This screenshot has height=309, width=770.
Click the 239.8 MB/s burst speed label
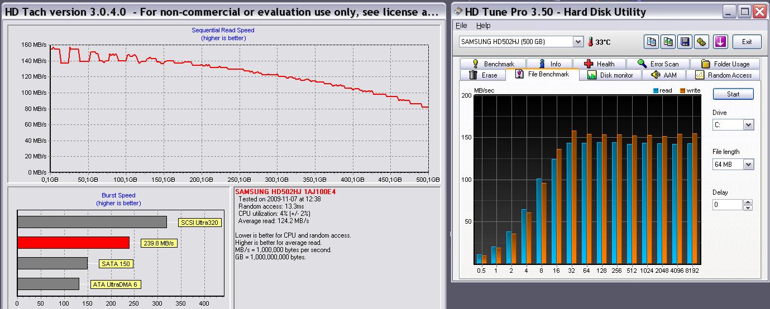(x=158, y=243)
